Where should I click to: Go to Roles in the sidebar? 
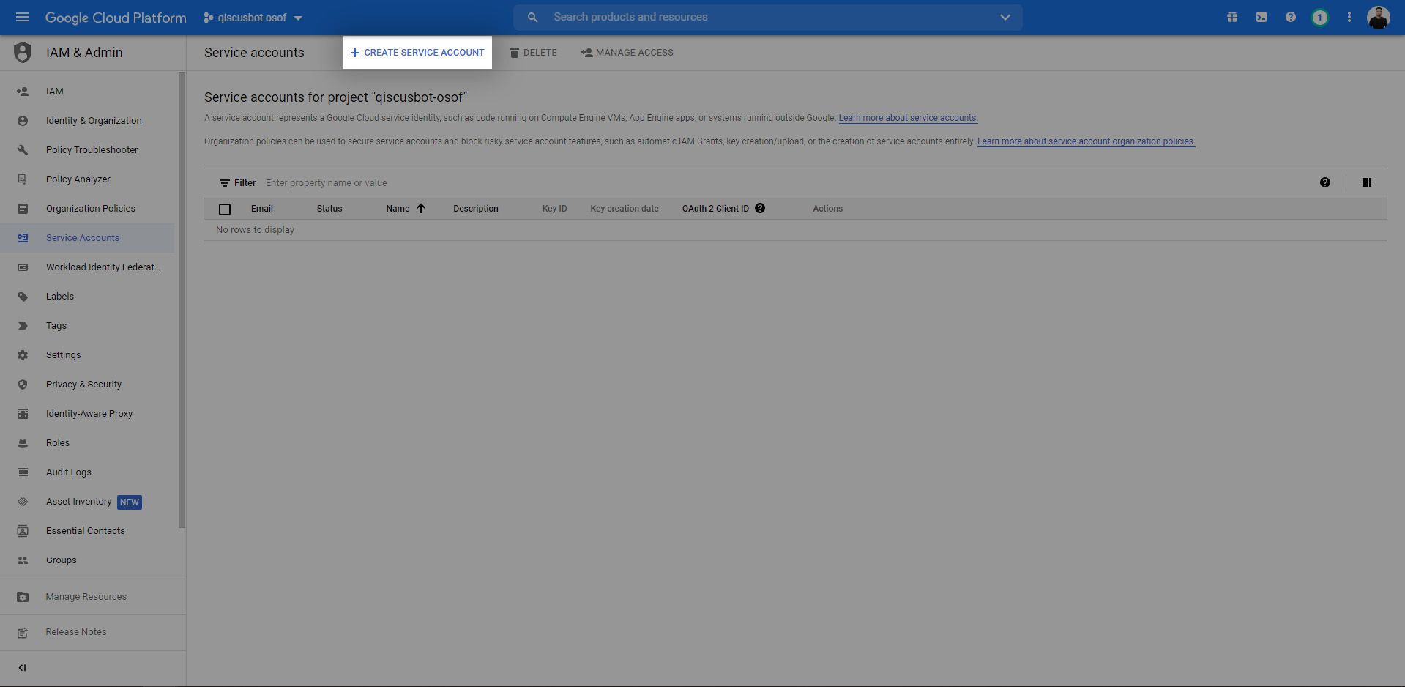click(x=58, y=443)
